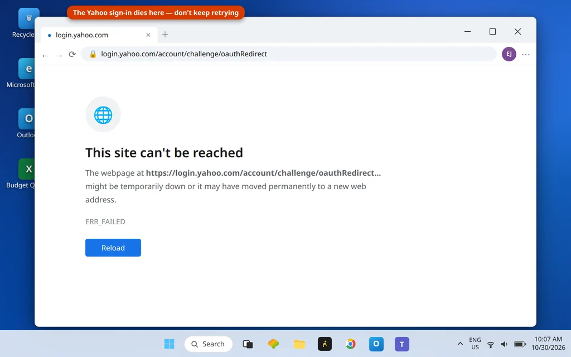Click the battery icon in the tray

[520, 344]
